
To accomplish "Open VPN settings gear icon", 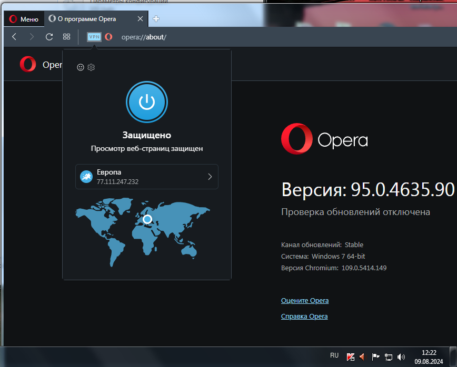I will click(91, 67).
